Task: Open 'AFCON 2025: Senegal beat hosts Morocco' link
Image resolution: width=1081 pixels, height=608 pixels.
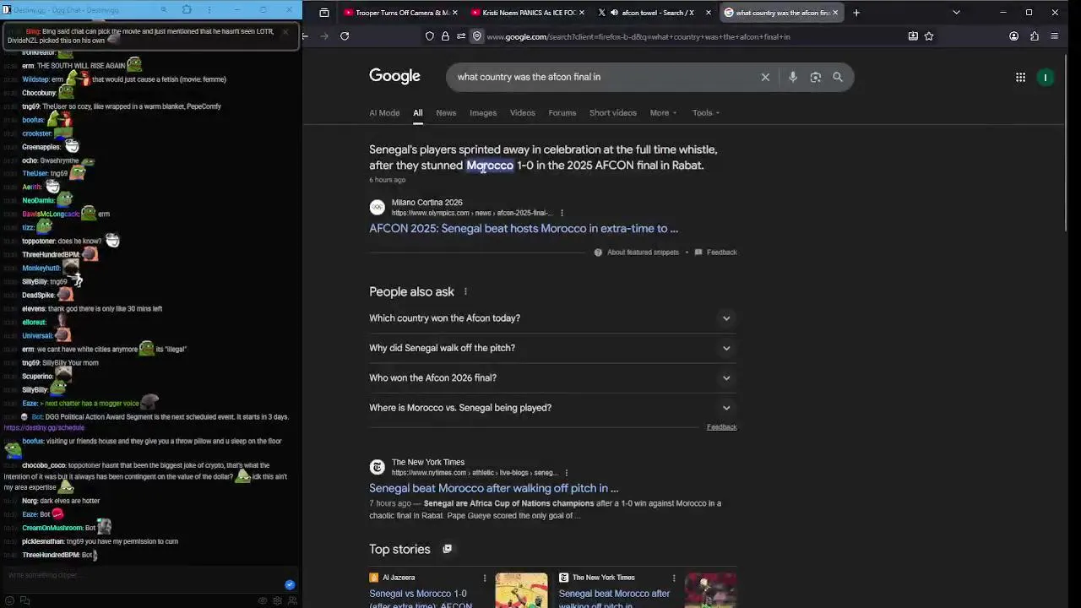Action: click(524, 228)
